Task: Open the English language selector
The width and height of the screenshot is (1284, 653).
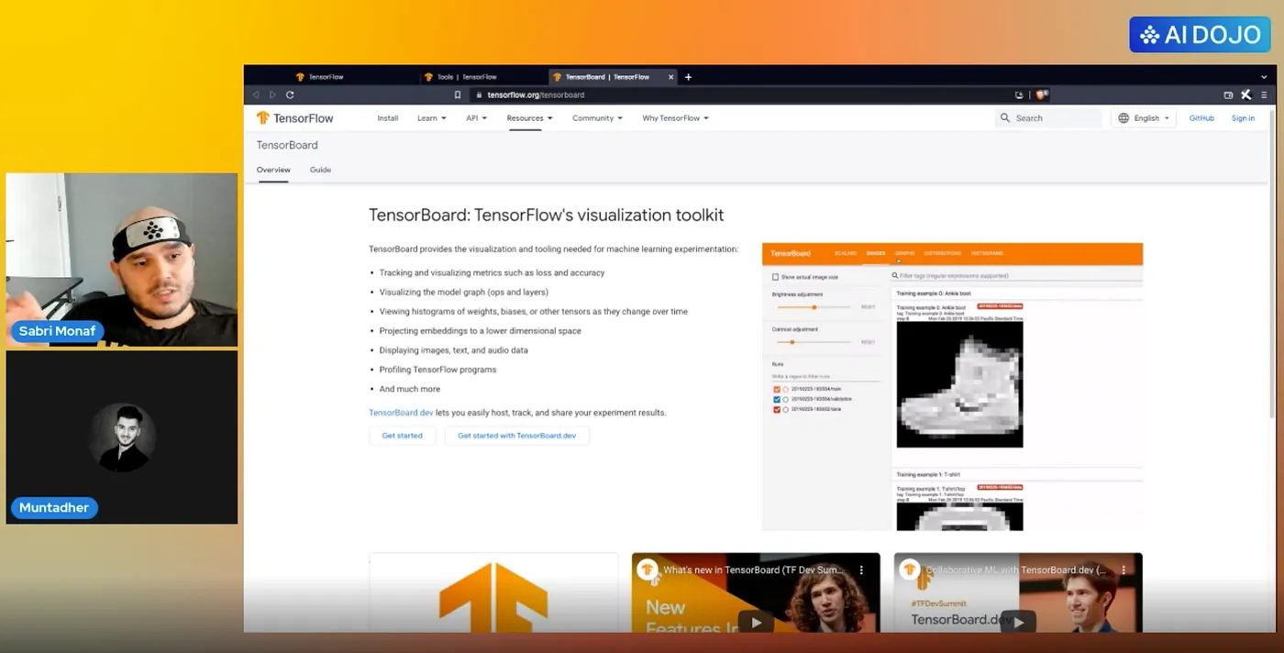Action: pos(1145,118)
